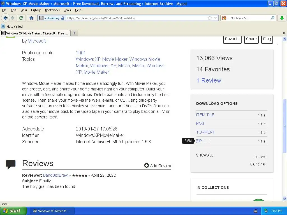287x215 pixels.
Task: Click the archive.org site identity icon
Action: click(41, 18)
